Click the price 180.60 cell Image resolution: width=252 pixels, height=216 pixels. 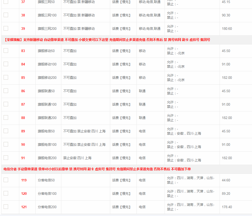227,29
